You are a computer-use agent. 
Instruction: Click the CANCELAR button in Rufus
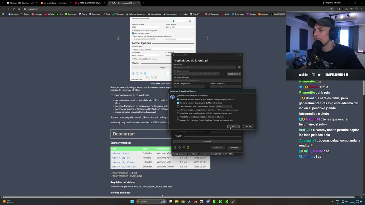pyautogui.click(x=234, y=147)
